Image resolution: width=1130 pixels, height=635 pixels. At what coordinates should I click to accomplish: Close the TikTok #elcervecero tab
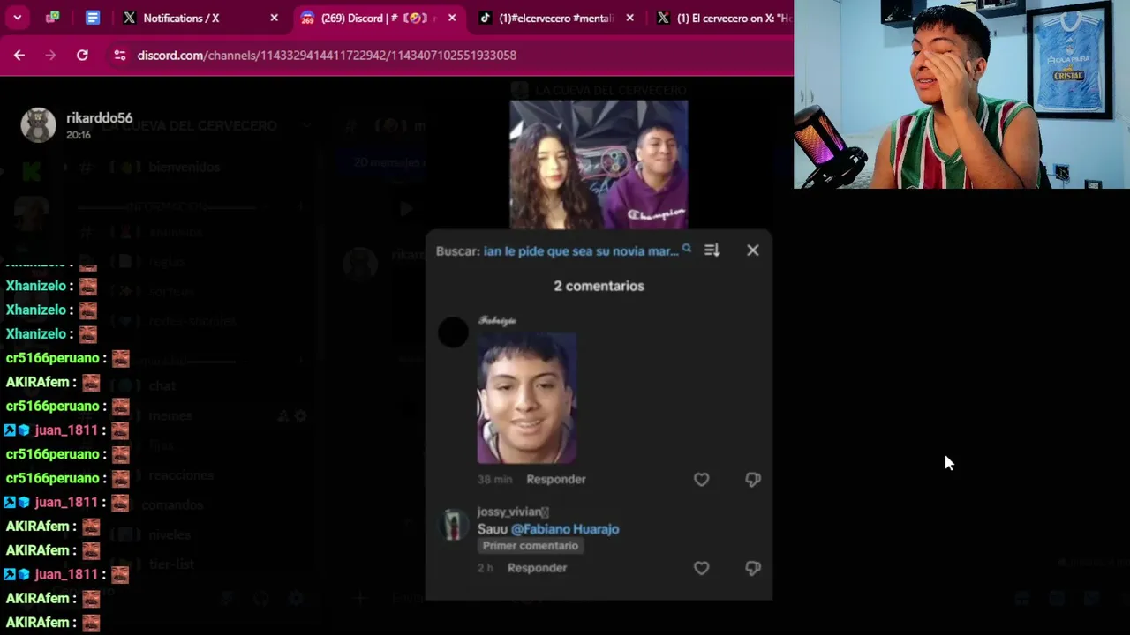click(629, 18)
